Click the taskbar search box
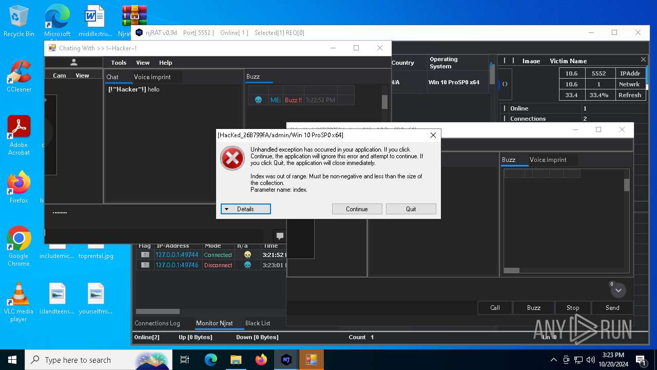 (x=98, y=360)
